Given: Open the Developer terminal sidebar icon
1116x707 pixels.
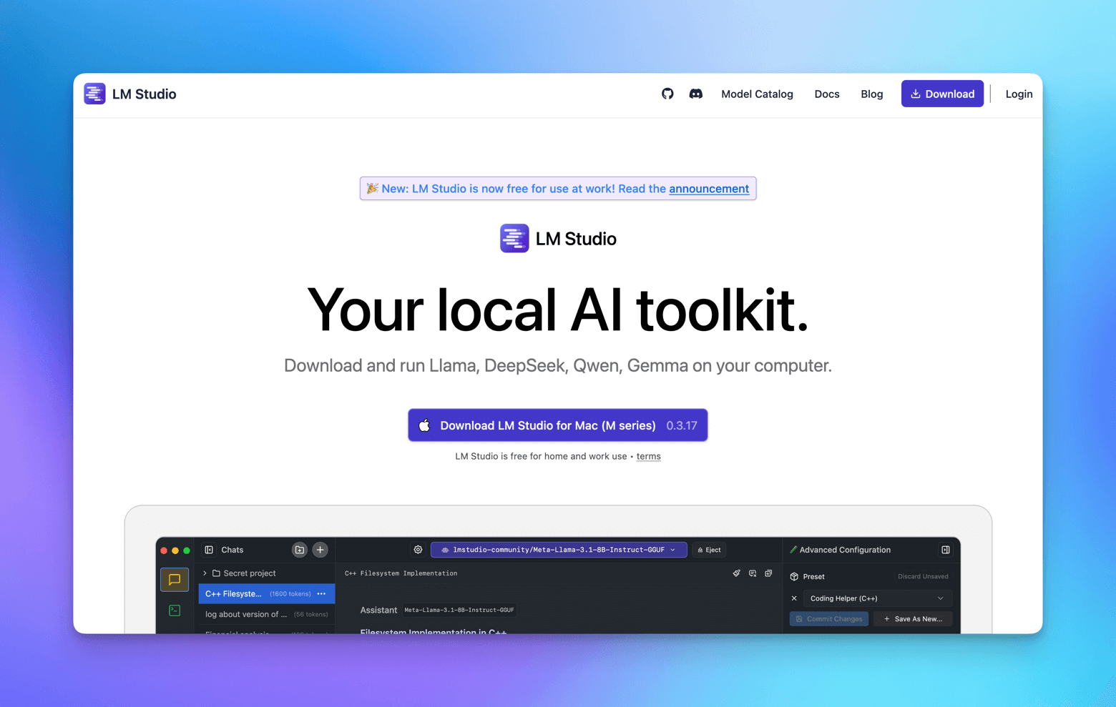Looking at the screenshot, I should pos(175,610).
